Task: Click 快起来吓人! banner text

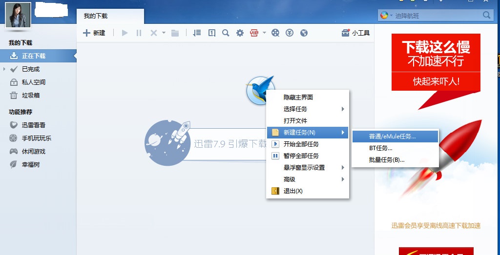Action: (436, 81)
